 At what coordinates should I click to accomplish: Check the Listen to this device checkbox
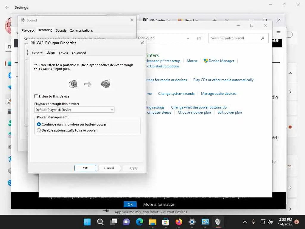click(x=36, y=96)
